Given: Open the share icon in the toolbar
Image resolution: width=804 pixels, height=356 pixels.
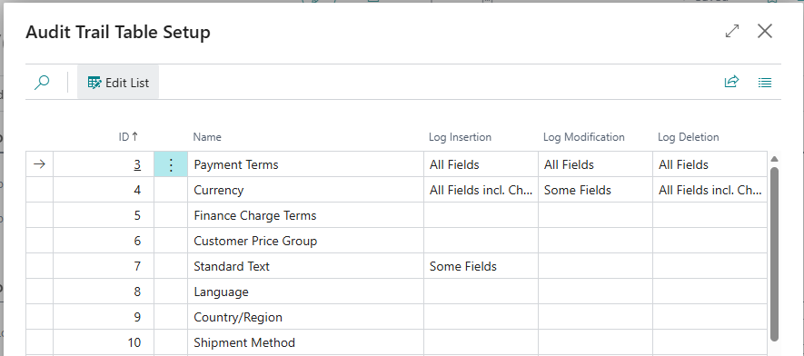Looking at the screenshot, I should click(x=731, y=82).
